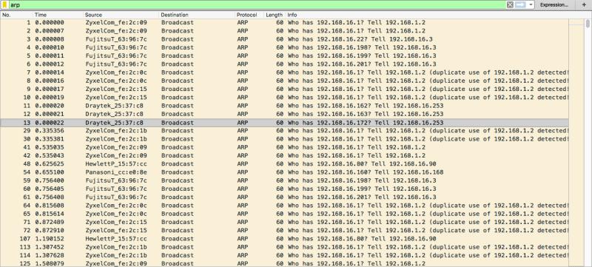
Task: Click the packet list vertical scrollbar thumb
Action: tap(588, 24)
